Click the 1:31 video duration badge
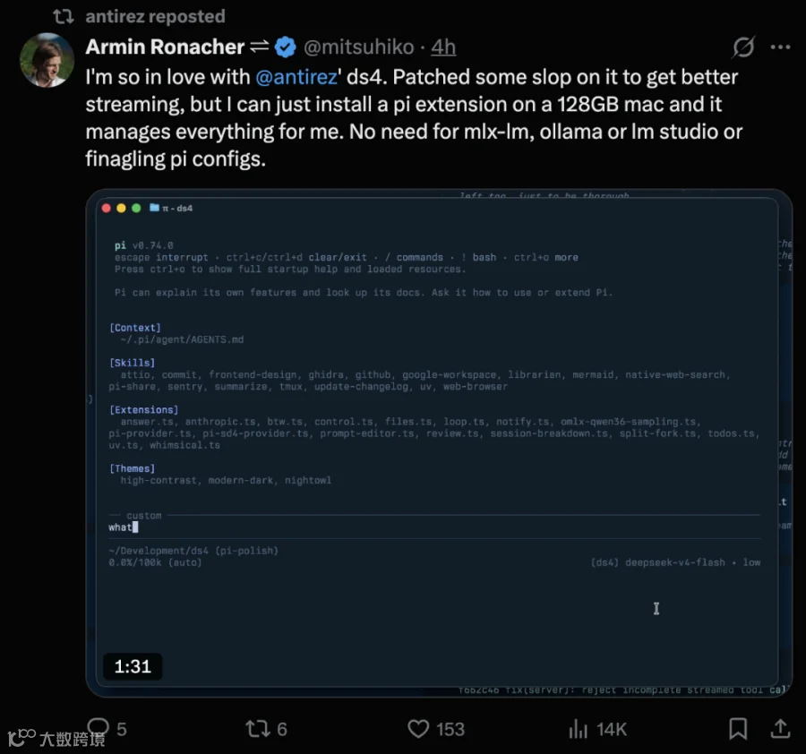Screen dimensions: 806x754 [x=133, y=666]
